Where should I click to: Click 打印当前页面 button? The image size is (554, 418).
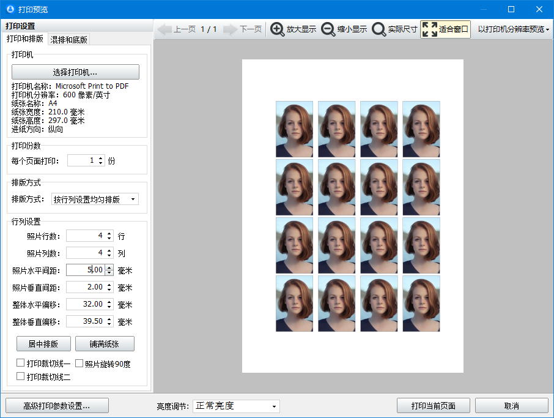(x=433, y=406)
